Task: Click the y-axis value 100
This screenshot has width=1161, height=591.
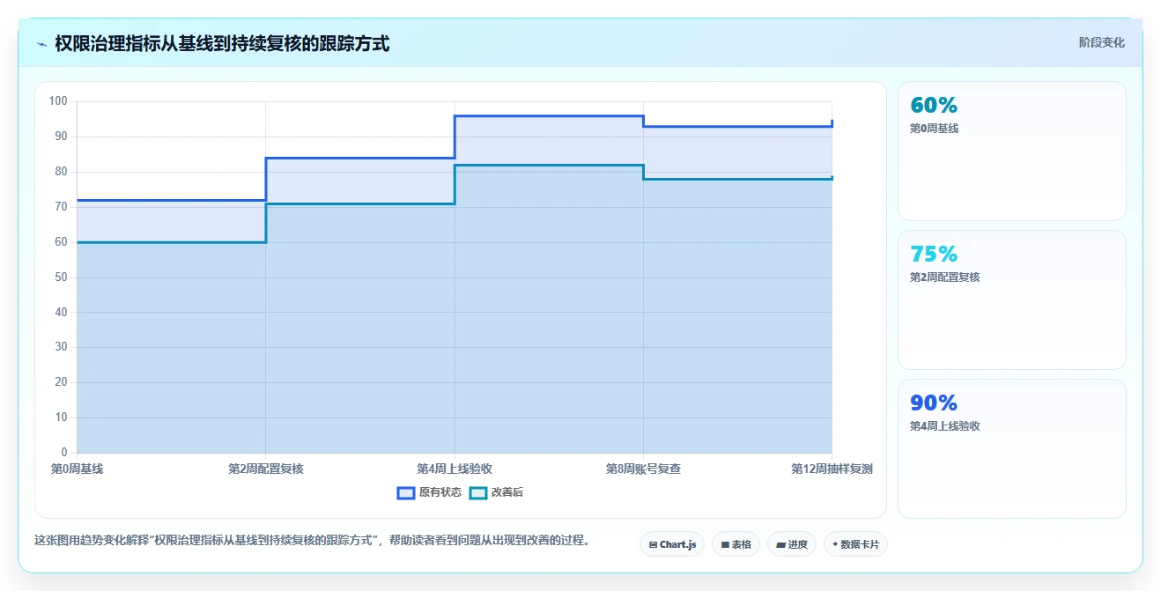Action: pyautogui.click(x=58, y=101)
